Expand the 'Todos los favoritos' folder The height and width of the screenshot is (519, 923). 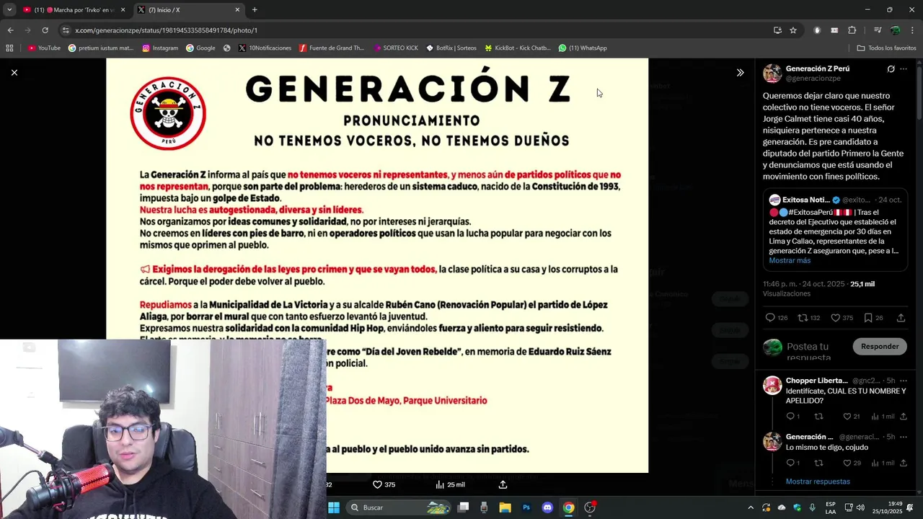[x=886, y=48]
